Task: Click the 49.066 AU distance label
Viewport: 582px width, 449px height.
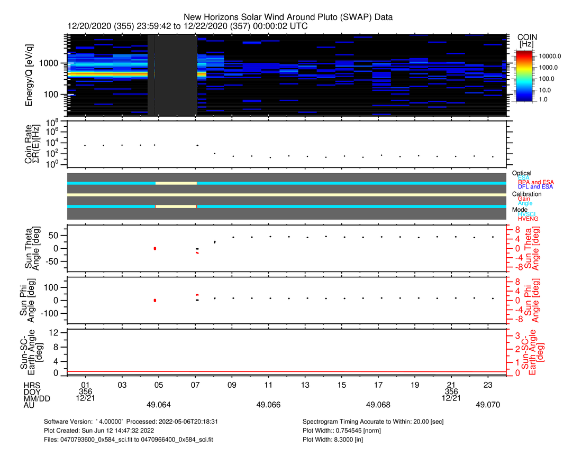Action: pyautogui.click(x=268, y=405)
